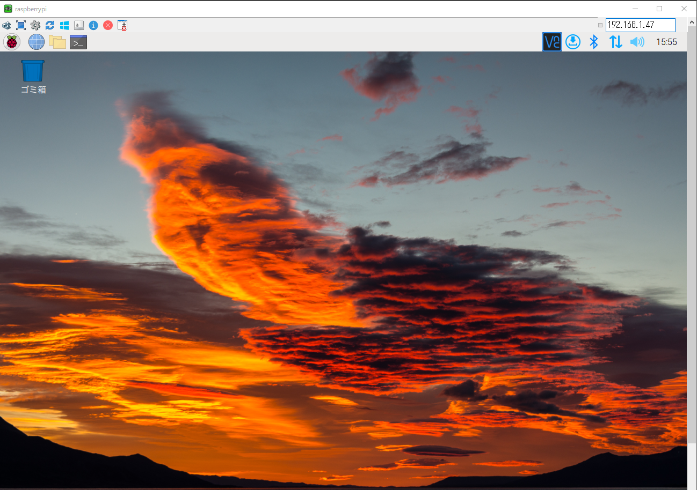Disconnect session with red X icon

(108, 25)
